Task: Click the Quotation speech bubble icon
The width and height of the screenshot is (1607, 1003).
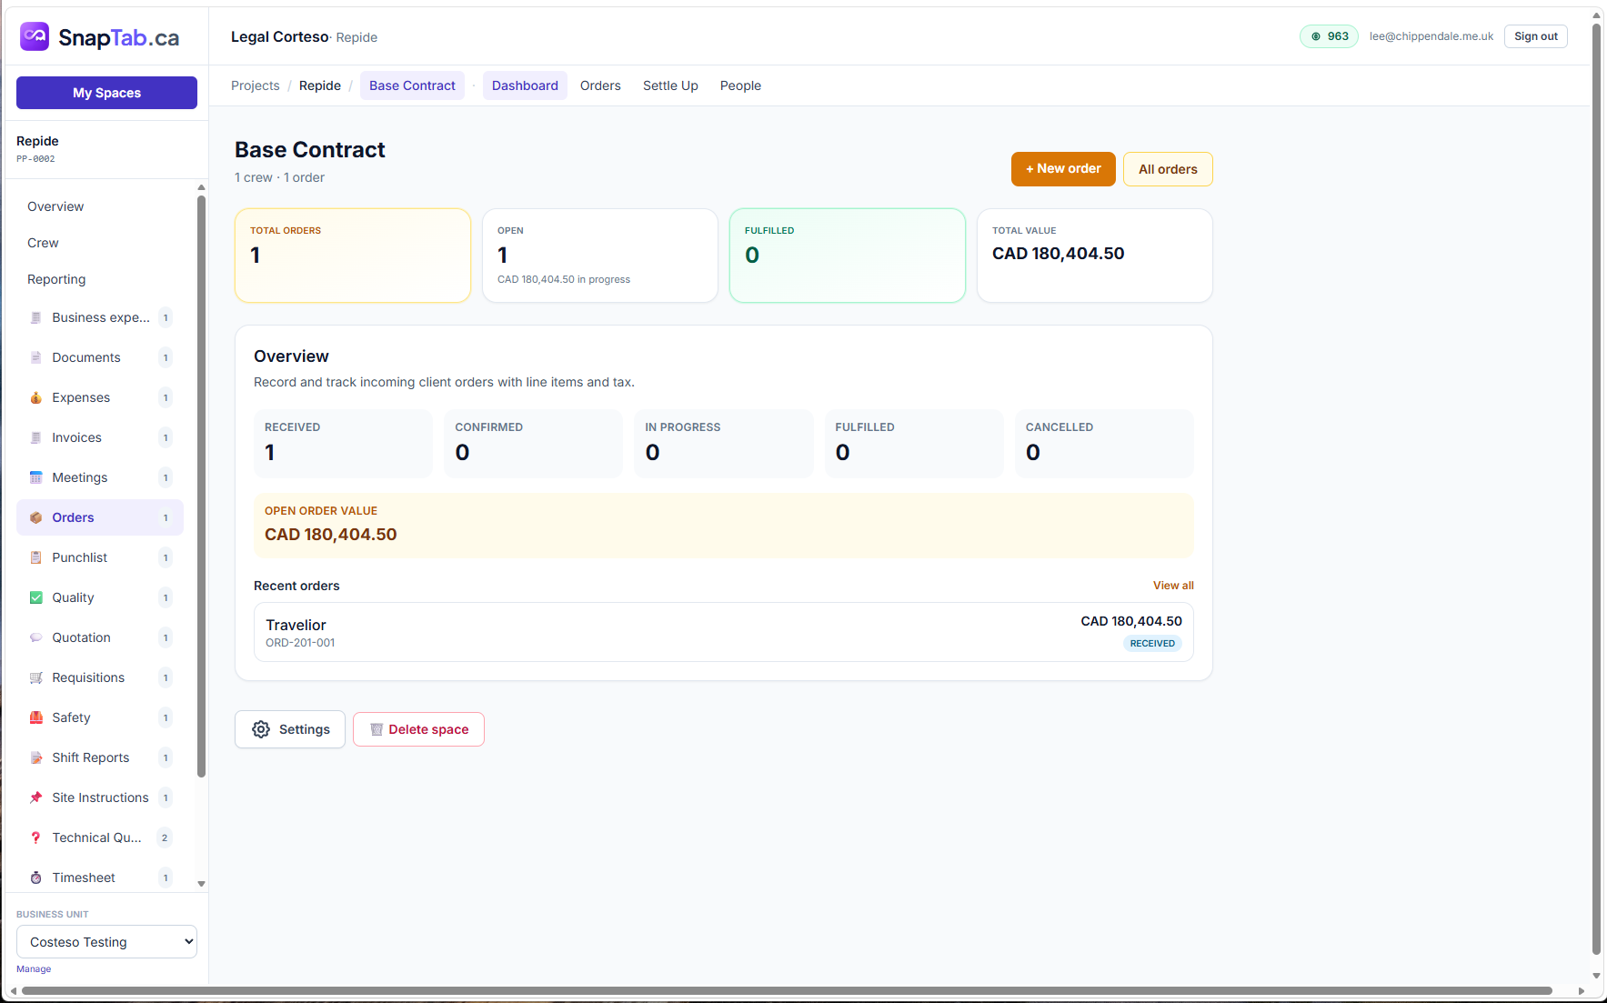Action: click(x=36, y=637)
